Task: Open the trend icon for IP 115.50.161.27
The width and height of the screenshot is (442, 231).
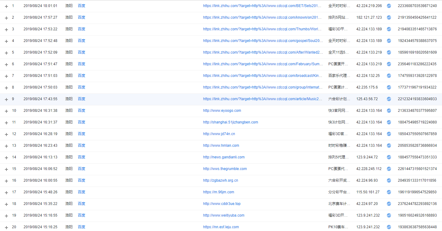Action: 389,192
